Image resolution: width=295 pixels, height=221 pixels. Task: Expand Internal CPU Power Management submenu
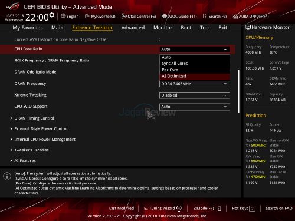(45, 140)
